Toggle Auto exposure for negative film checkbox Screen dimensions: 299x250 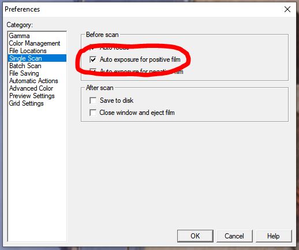click(x=93, y=72)
